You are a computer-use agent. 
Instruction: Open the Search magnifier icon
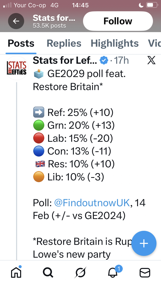(48, 272)
